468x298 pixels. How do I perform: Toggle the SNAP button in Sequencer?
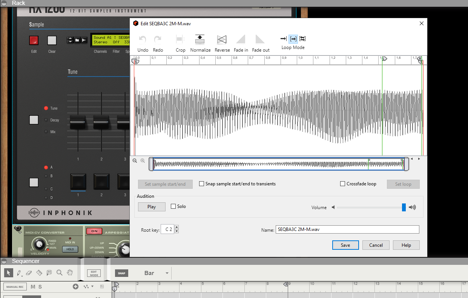[x=121, y=273]
